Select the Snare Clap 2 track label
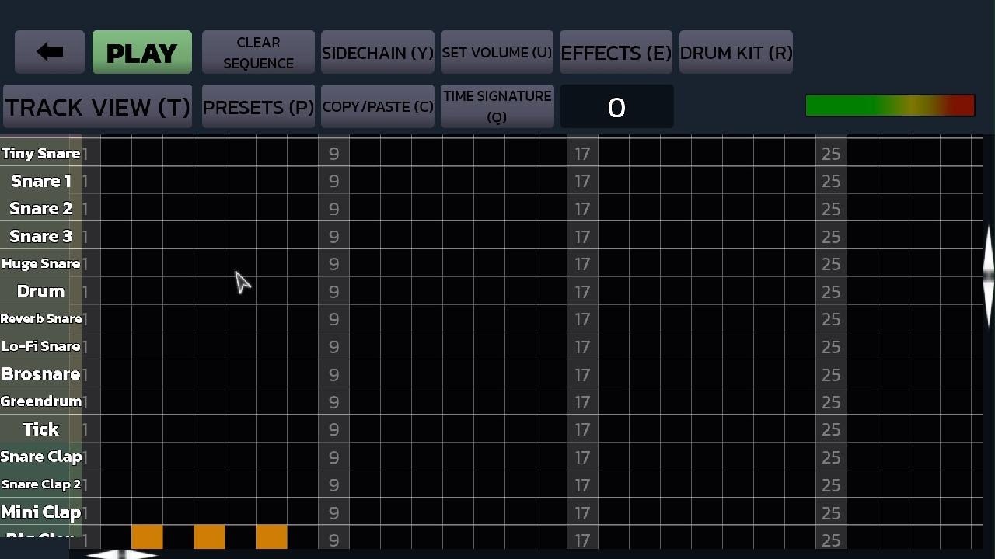Image resolution: width=995 pixels, height=559 pixels. tap(40, 484)
